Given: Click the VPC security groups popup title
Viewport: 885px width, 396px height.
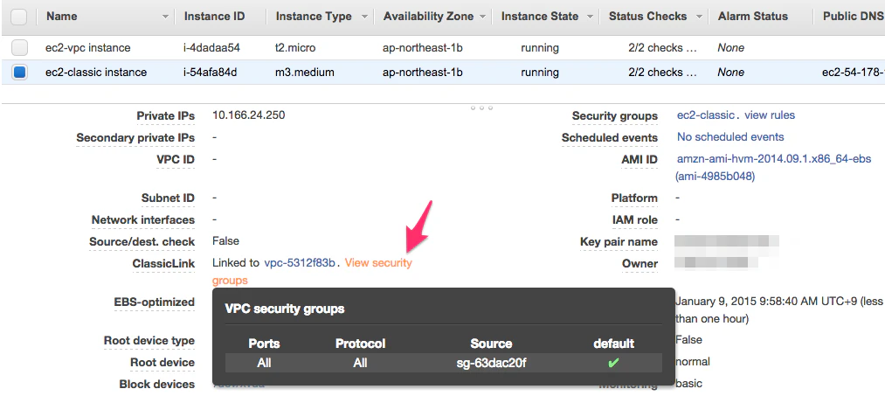Looking at the screenshot, I should (x=285, y=309).
